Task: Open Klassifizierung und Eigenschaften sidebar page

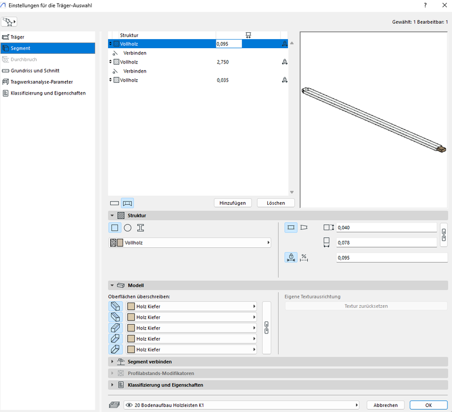Action: click(x=48, y=93)
